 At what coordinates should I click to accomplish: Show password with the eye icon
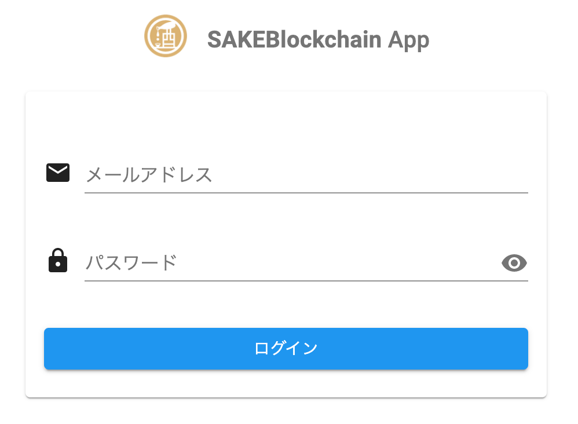514,264
